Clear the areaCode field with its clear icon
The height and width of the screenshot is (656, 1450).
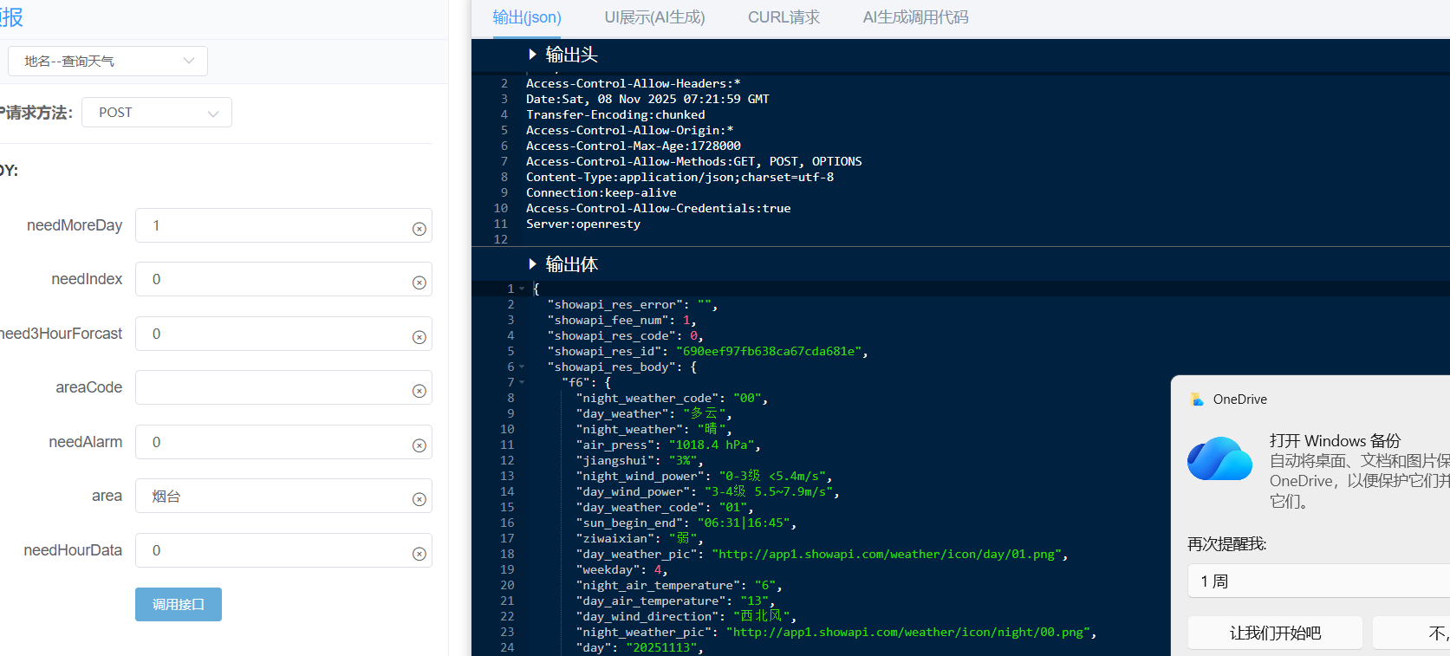click(x=419, y=391)
